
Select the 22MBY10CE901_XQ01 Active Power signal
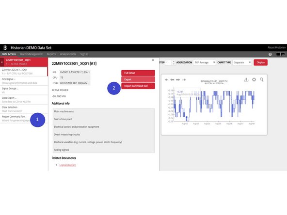tap(26, 62)
